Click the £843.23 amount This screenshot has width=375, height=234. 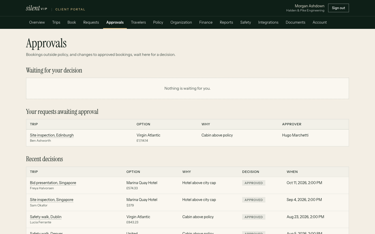coord(132,222)
